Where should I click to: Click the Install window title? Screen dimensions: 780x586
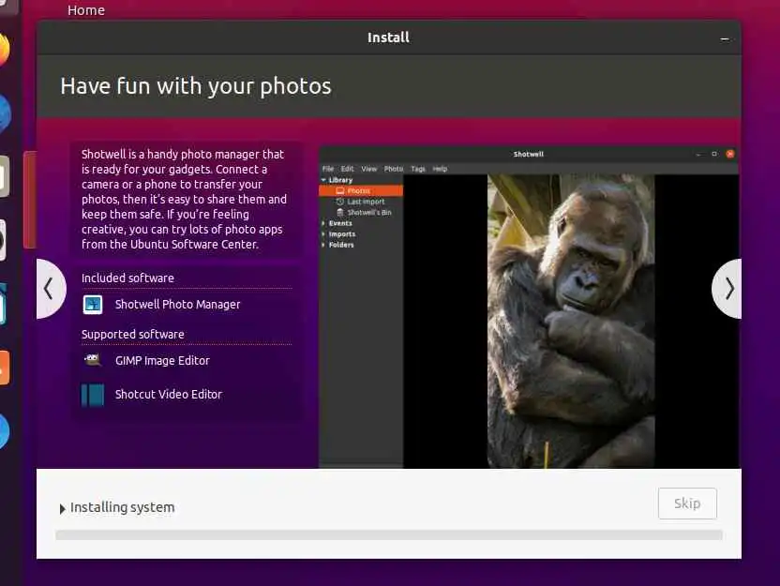point(388,38)
